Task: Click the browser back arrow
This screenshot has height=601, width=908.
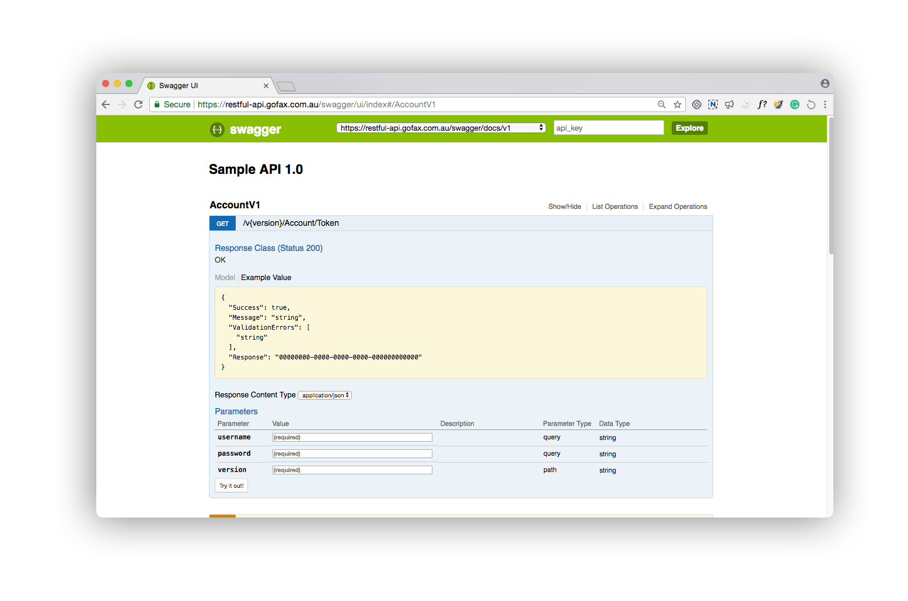Action: coord(106,104)
